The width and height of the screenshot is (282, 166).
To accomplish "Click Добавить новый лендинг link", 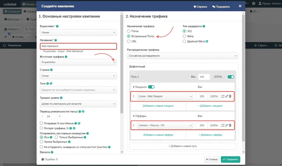I will [158, 106].
